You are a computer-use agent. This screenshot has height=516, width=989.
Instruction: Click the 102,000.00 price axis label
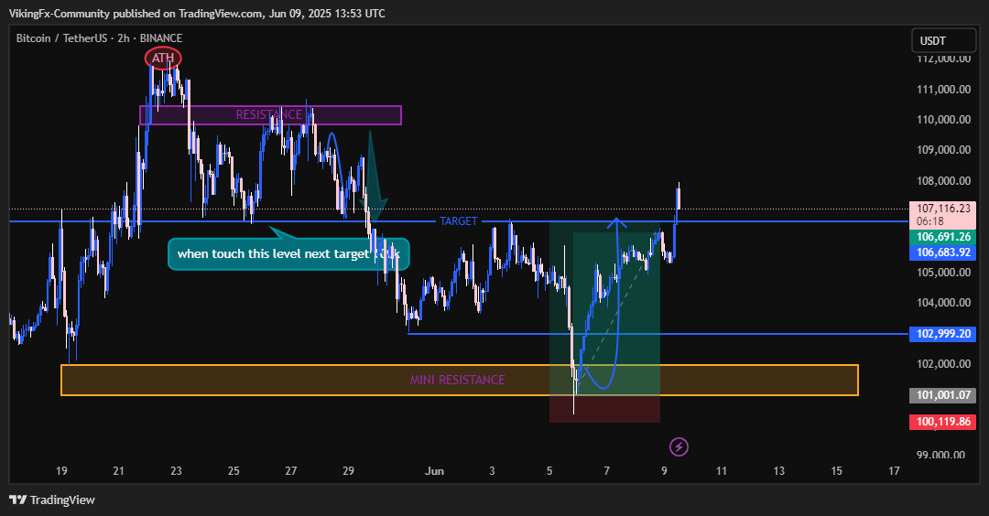pos(943,364)
